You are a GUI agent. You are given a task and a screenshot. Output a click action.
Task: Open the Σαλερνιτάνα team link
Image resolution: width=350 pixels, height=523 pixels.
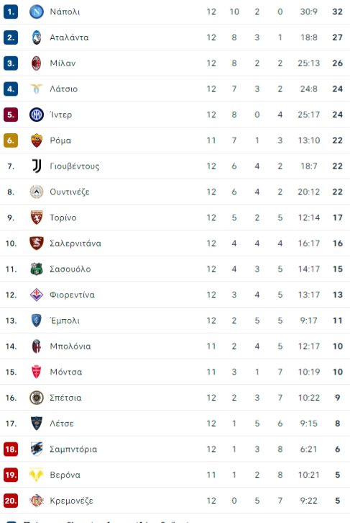point(75,243)
